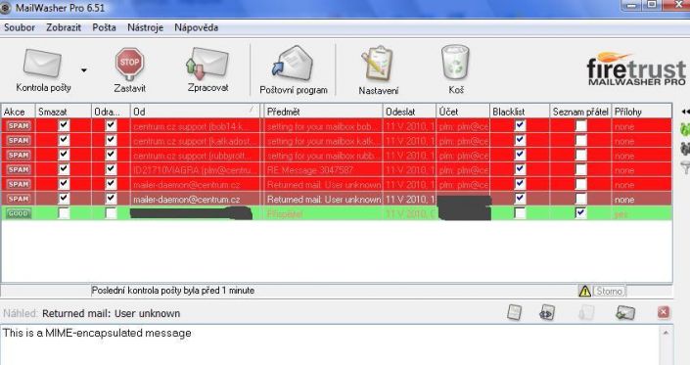The width and height of the screenshot is (690, 365).
Task: Open the Nástroje menu
Action: coord(145,27)
